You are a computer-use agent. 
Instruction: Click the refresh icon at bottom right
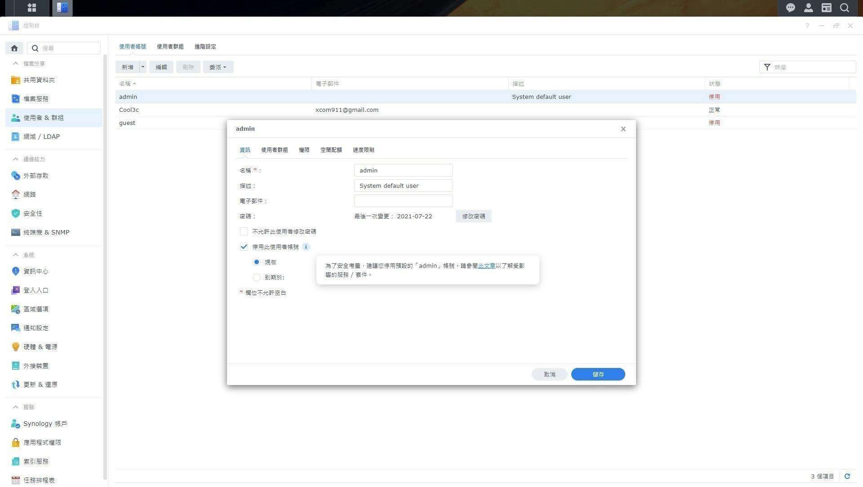pos(847,476)
